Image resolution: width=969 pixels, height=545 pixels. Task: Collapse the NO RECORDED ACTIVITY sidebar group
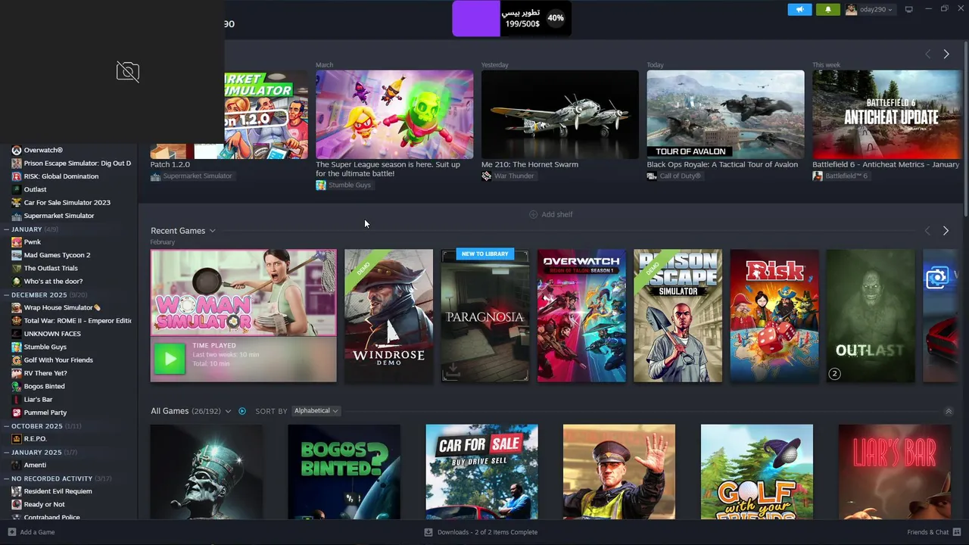pyautogui.click(x=7, y=478)
